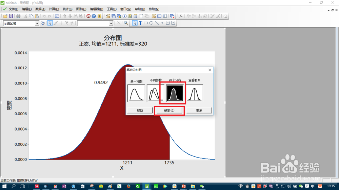The height and width of the screenshot is (190, 339).
Task: Expand the empty combo box in the graph editing toolbar
Action: click(x=111, y=23)
